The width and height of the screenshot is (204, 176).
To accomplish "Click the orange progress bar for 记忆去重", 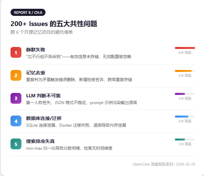I will point(185,71).
